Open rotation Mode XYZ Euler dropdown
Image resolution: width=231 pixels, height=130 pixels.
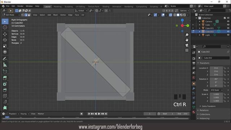click(217, 90)
